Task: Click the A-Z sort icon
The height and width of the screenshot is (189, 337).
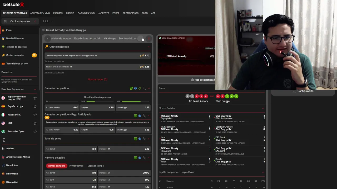Action: pos(3,140)
